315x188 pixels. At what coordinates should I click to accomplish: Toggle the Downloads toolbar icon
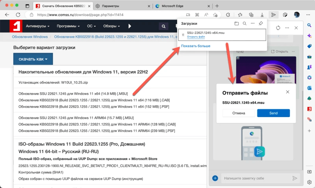262,15
